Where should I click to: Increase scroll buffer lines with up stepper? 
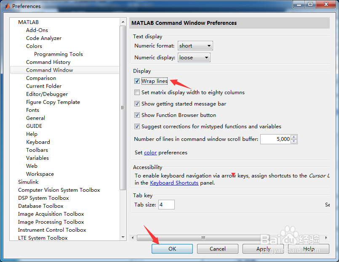(x=294, y=137)
